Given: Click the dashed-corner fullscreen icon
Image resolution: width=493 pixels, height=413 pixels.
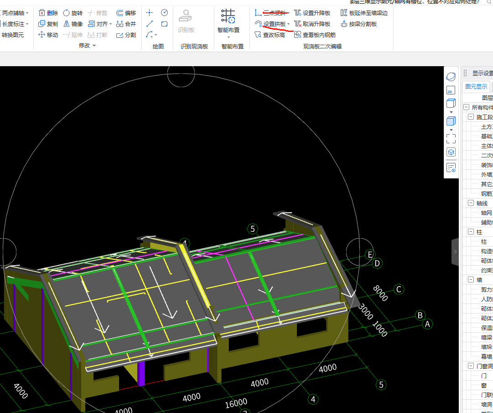Looking at the screenshot, I should point(451,139).
